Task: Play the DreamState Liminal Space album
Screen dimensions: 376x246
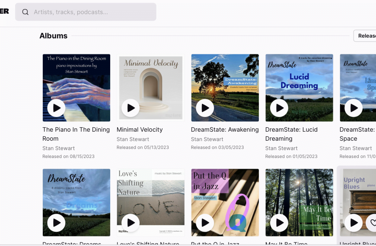Action: click(354, 108)
